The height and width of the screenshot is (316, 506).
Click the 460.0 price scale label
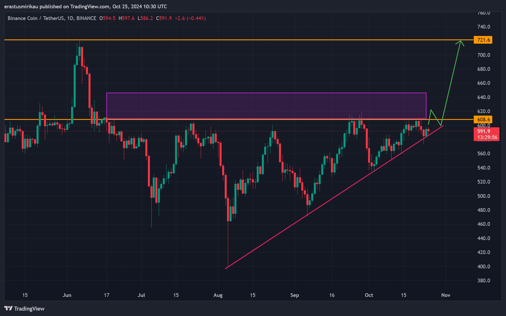[483, 224]
